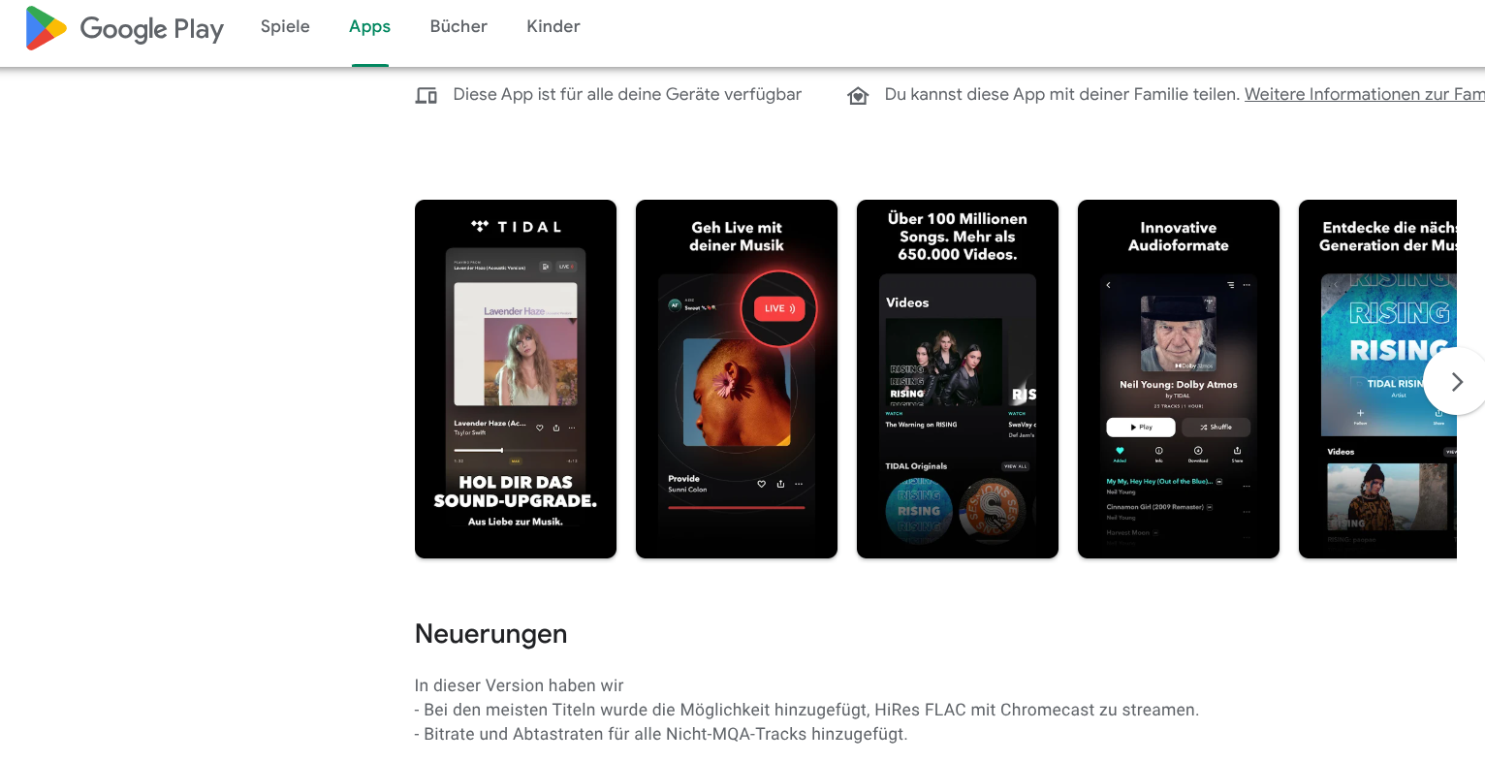1485x762 pixels.
Task: Select the Apps tab
Action: [369, 27]
